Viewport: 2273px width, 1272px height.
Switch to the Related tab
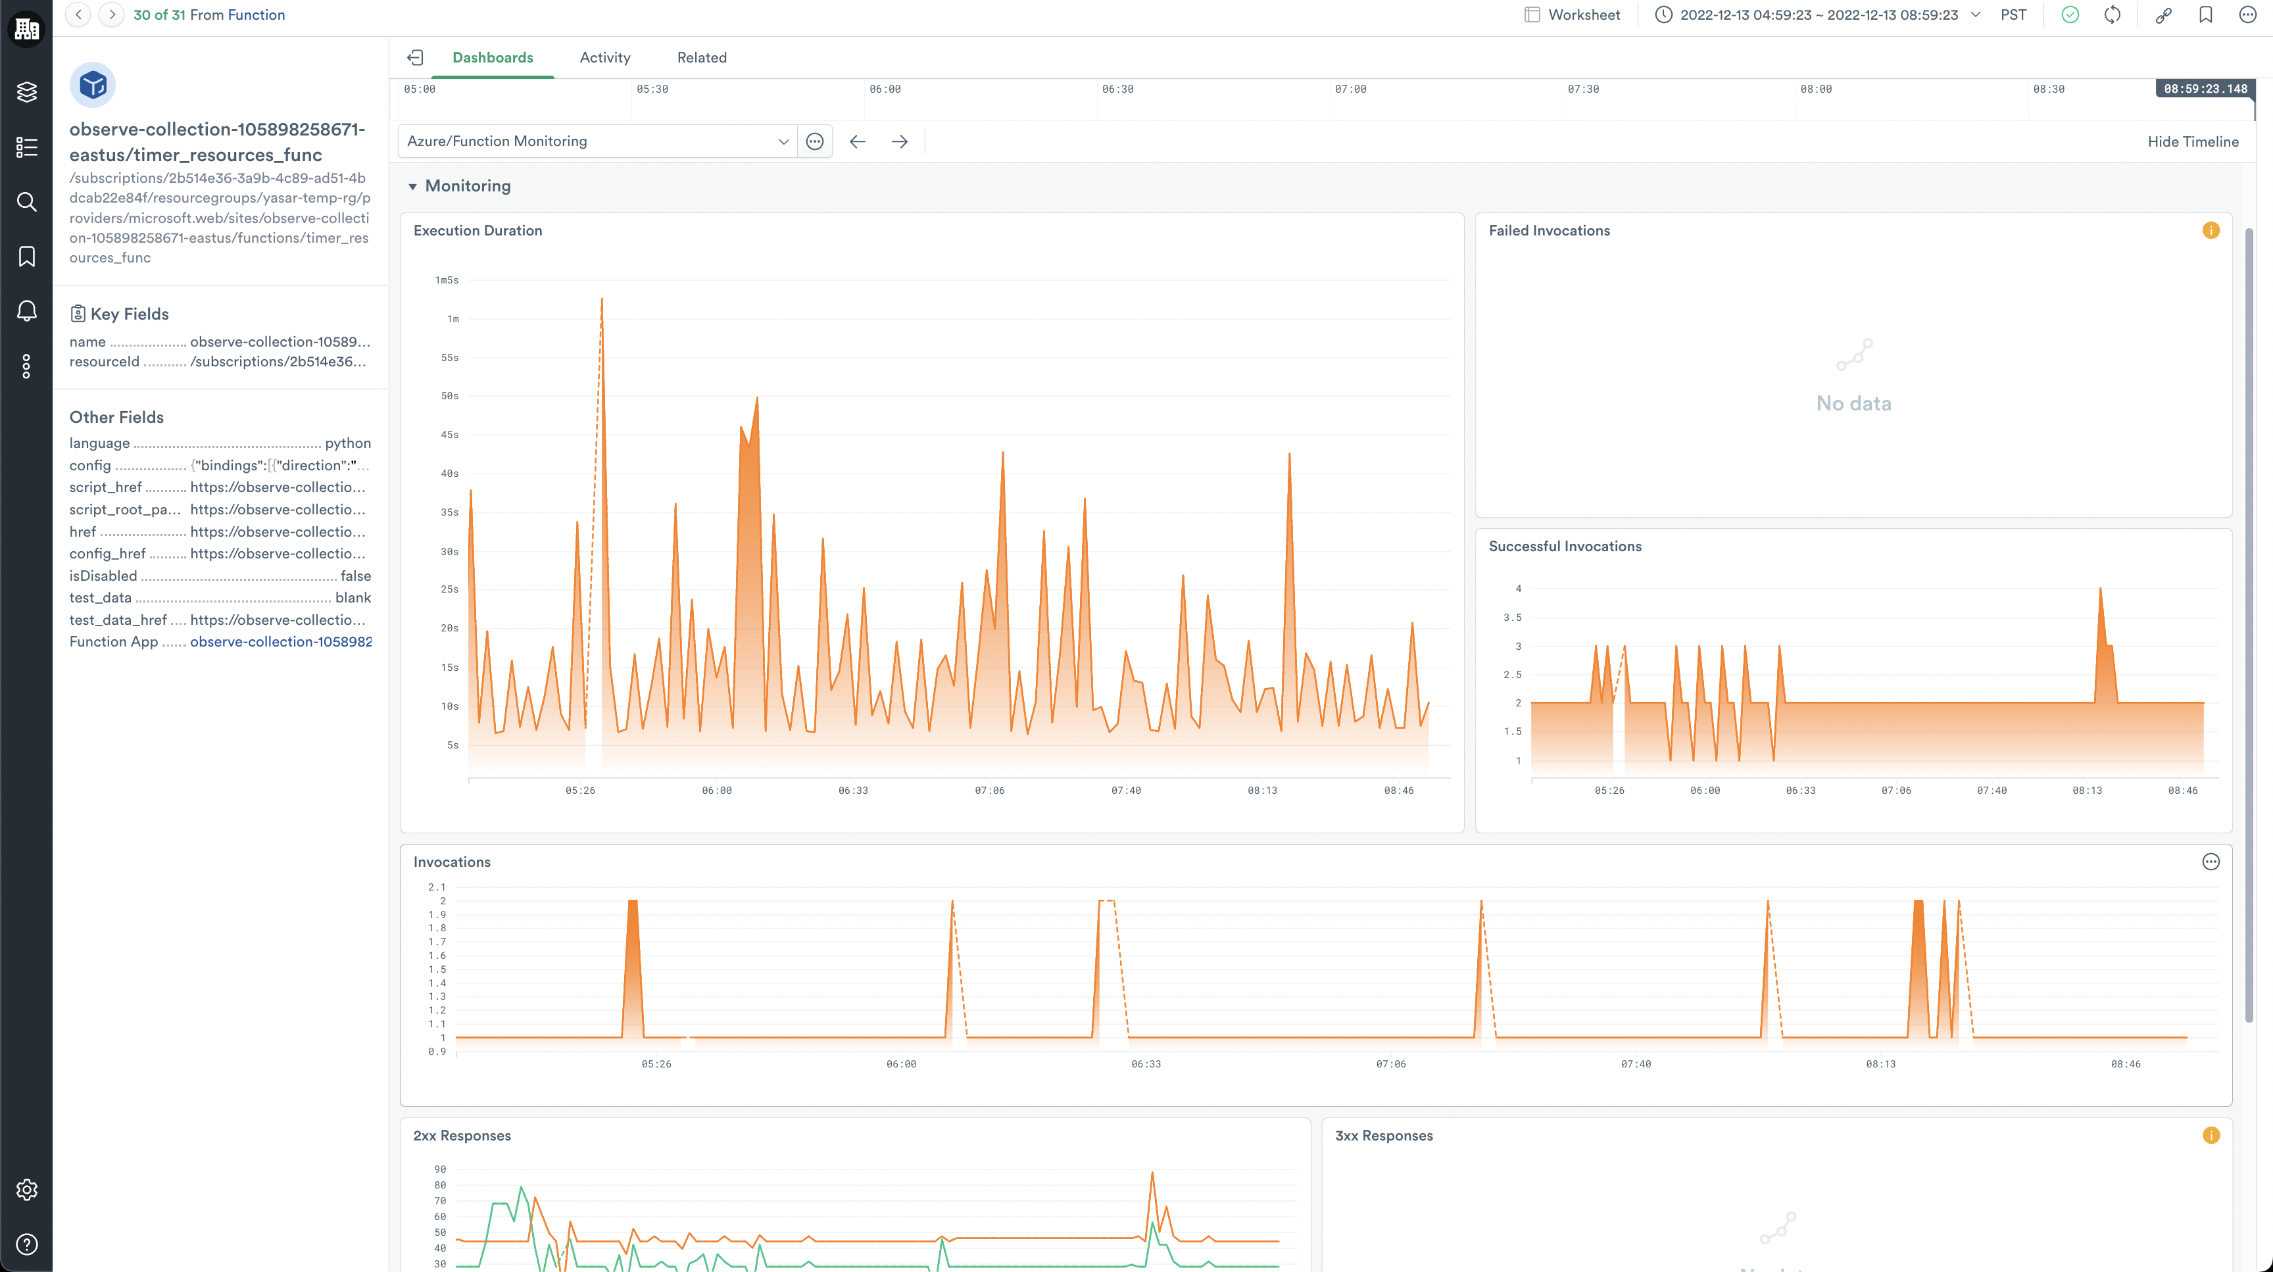click(x=702, y=57)
